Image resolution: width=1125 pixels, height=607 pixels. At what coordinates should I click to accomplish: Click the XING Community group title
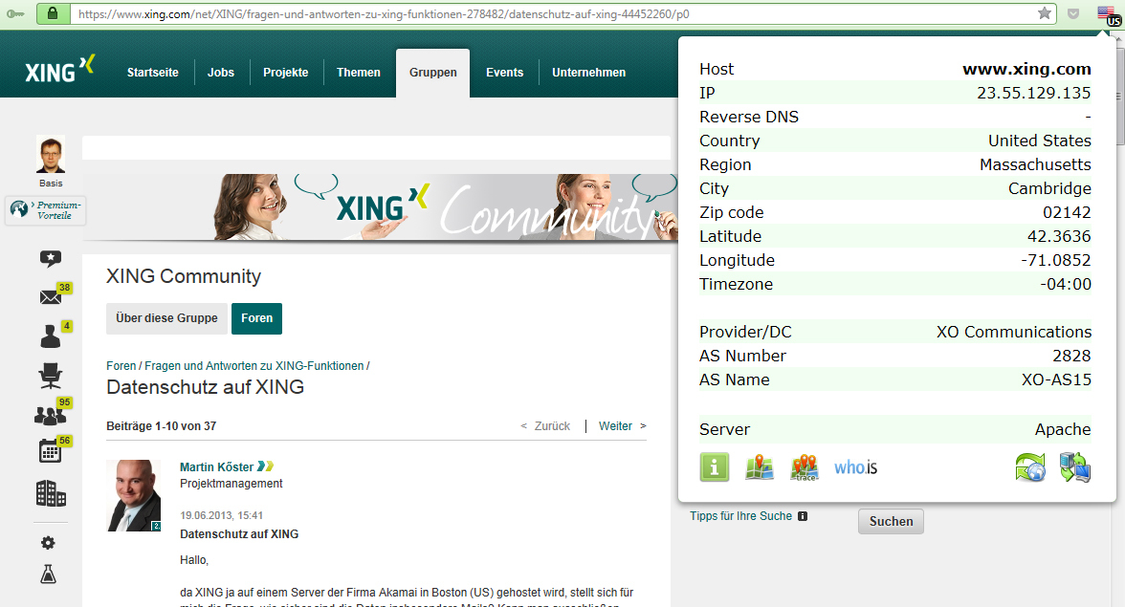coord(184,276)
